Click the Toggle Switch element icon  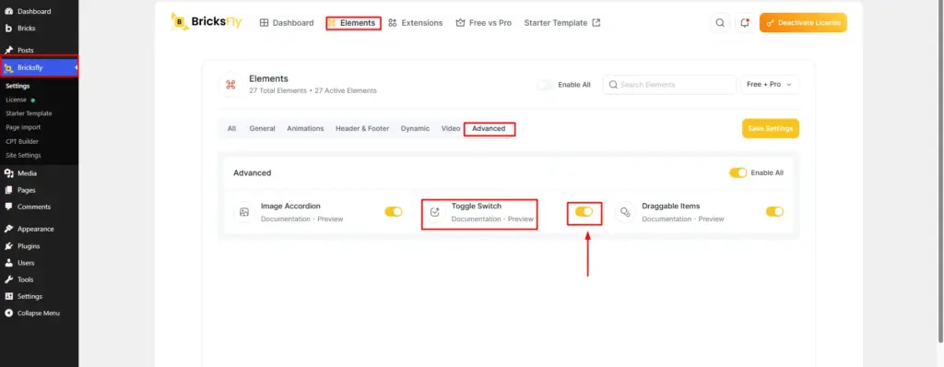click(x=435, y=212)
